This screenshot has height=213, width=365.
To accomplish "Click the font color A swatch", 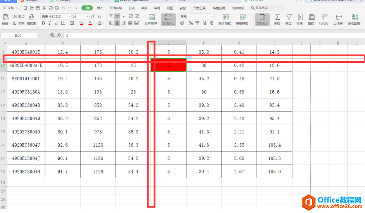I will point(90,23).
